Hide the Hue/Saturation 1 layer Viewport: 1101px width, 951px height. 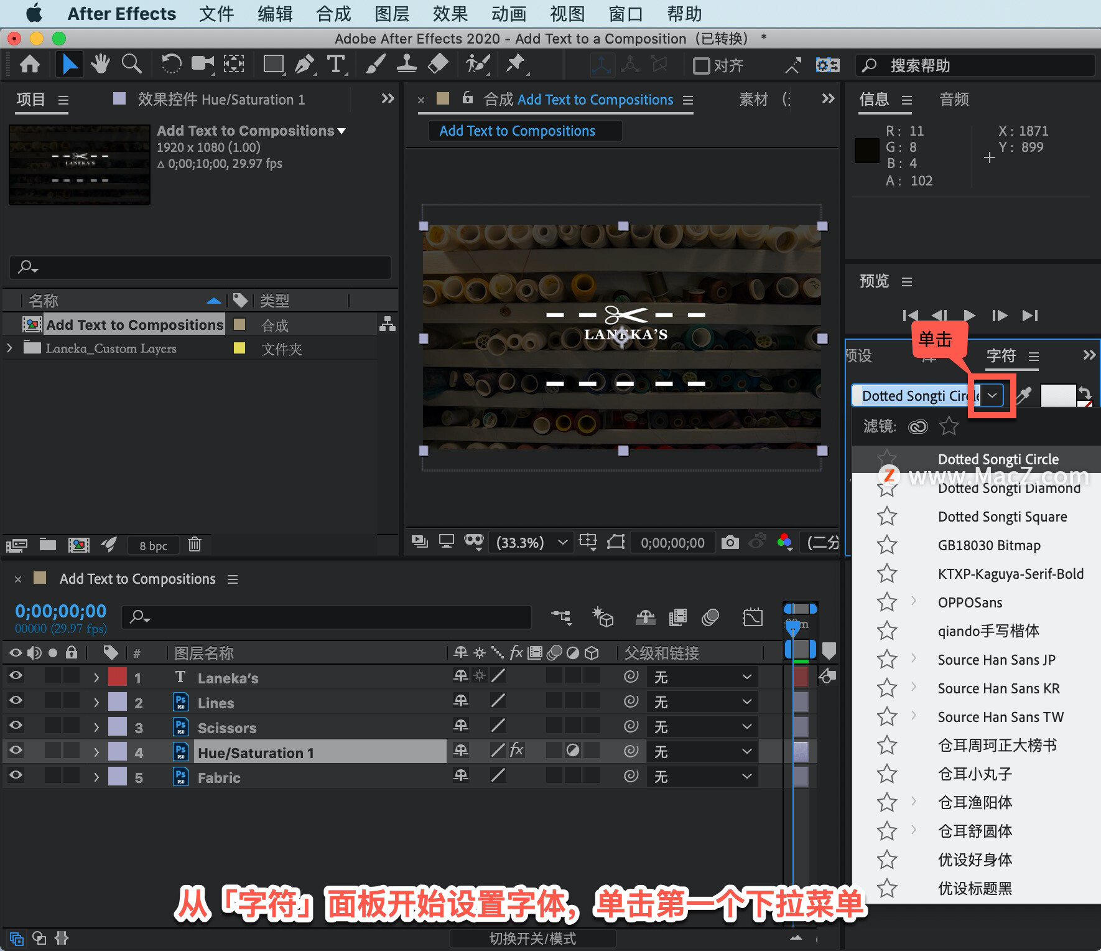16,751
